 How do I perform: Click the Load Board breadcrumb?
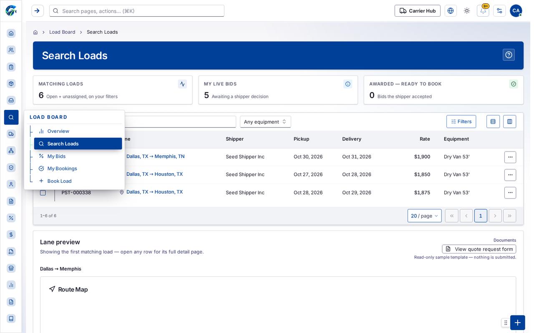pos(62,32)
